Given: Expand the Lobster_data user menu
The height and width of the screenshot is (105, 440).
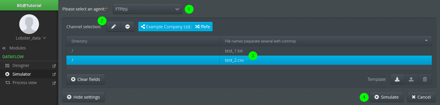Looking at the screenshot, I should [x=31, y=38].
